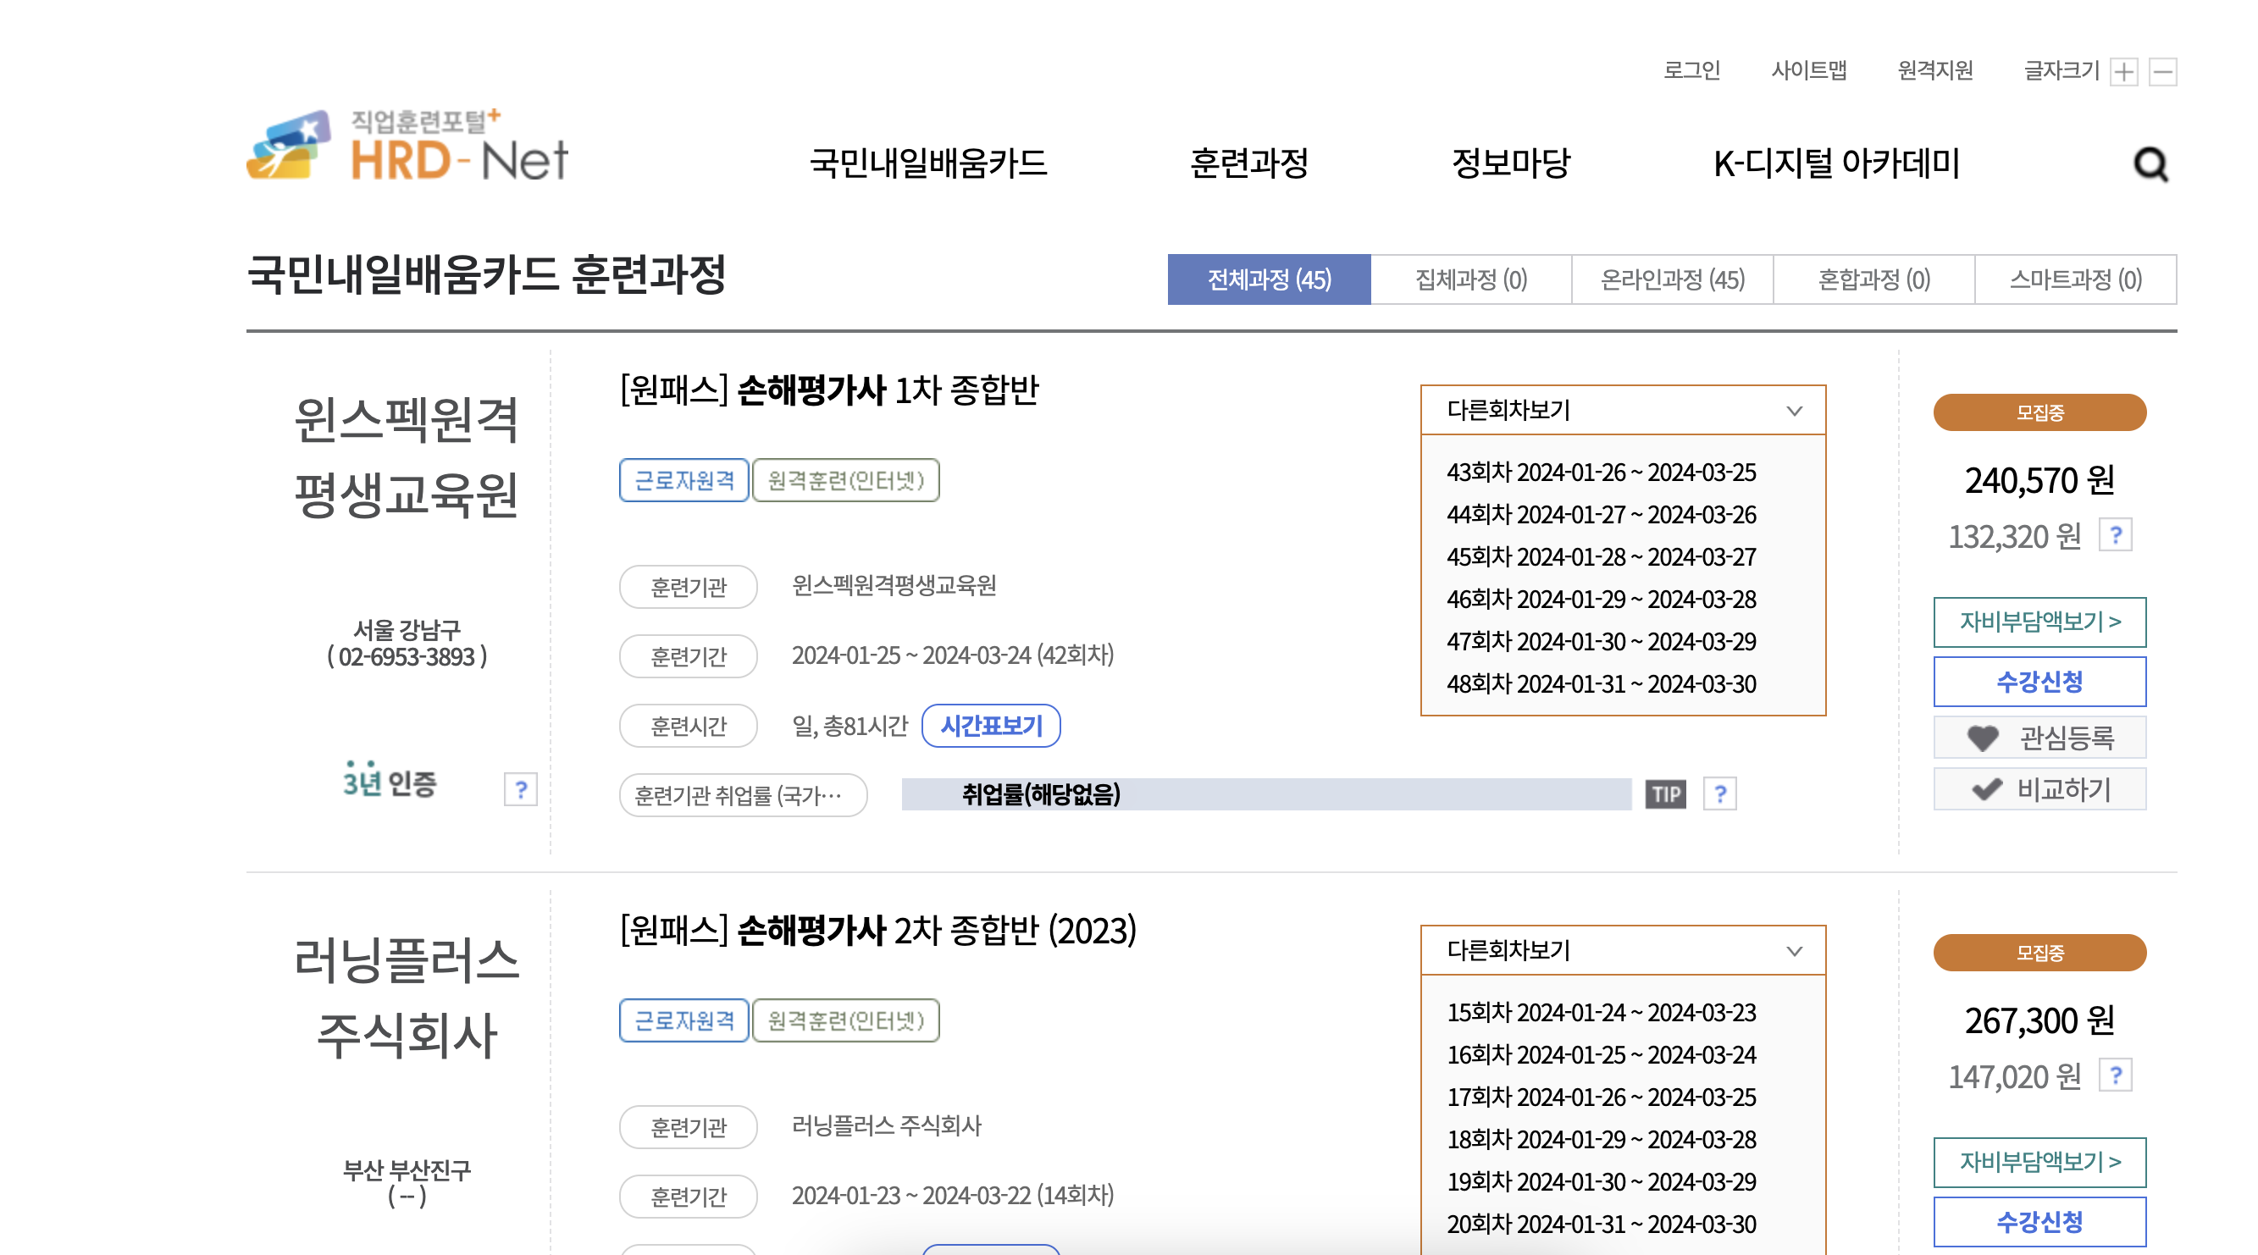Click 수강신청 for the first course
This screenshot has height=1255, width=2258.
coord(2039,682)
